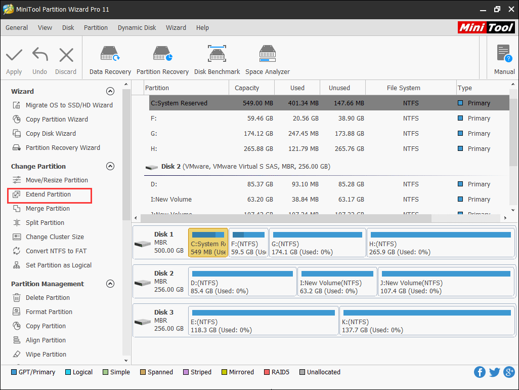Open the Dynamic Disk menu
Screen dimensions: 519x390
(x=137, y=28)
